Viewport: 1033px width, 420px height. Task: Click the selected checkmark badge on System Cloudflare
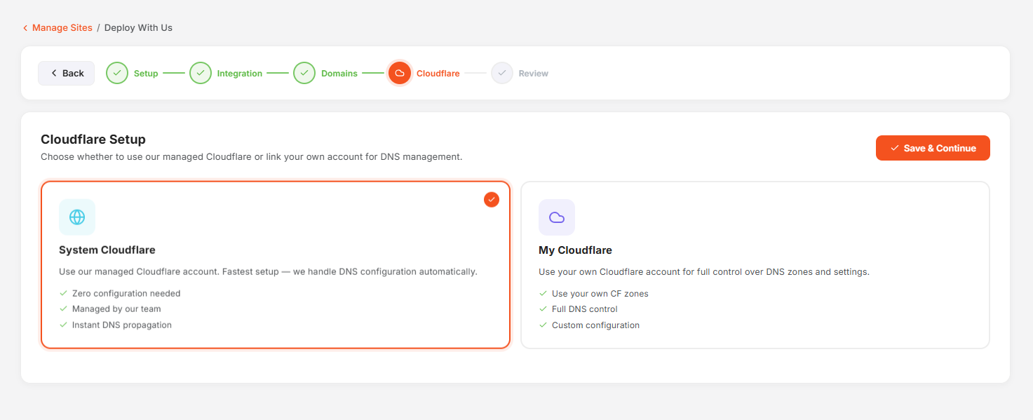click(492, 200)
